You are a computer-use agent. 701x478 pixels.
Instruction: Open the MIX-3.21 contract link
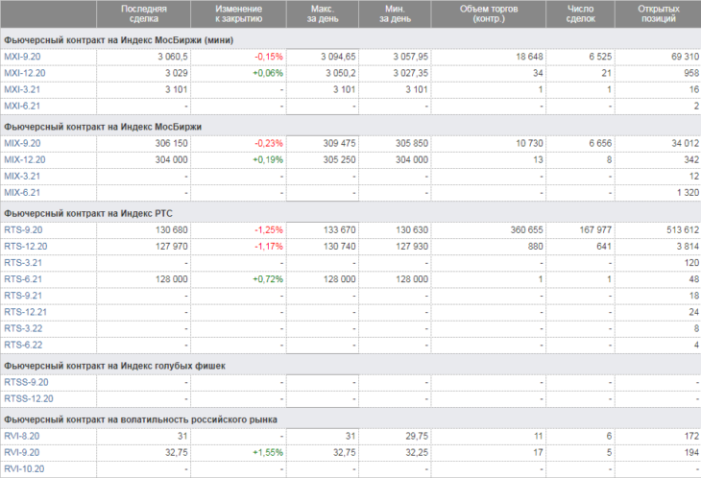(x=22, y=177)
